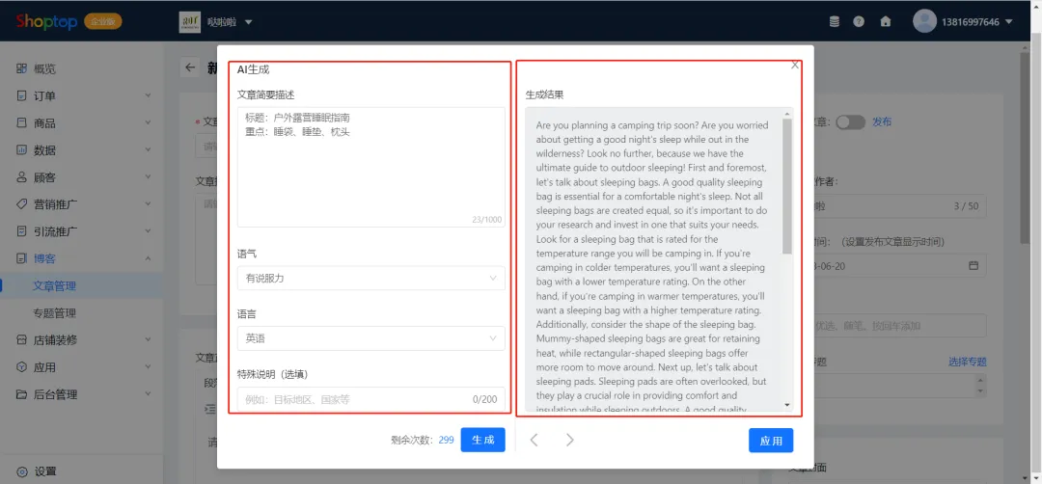Show previous generated result arrow
Image resolution: width=1042 pixels, height=484 pixels.
(x=534, y=440)
